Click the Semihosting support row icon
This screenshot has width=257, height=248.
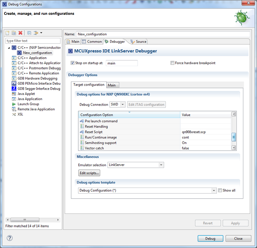coord(82,143)
